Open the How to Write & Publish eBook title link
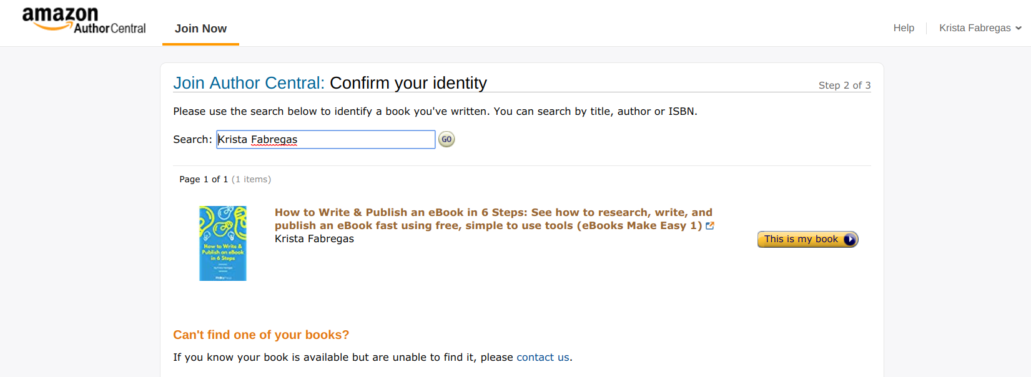The image size is (1031, 377). point(493,219)
